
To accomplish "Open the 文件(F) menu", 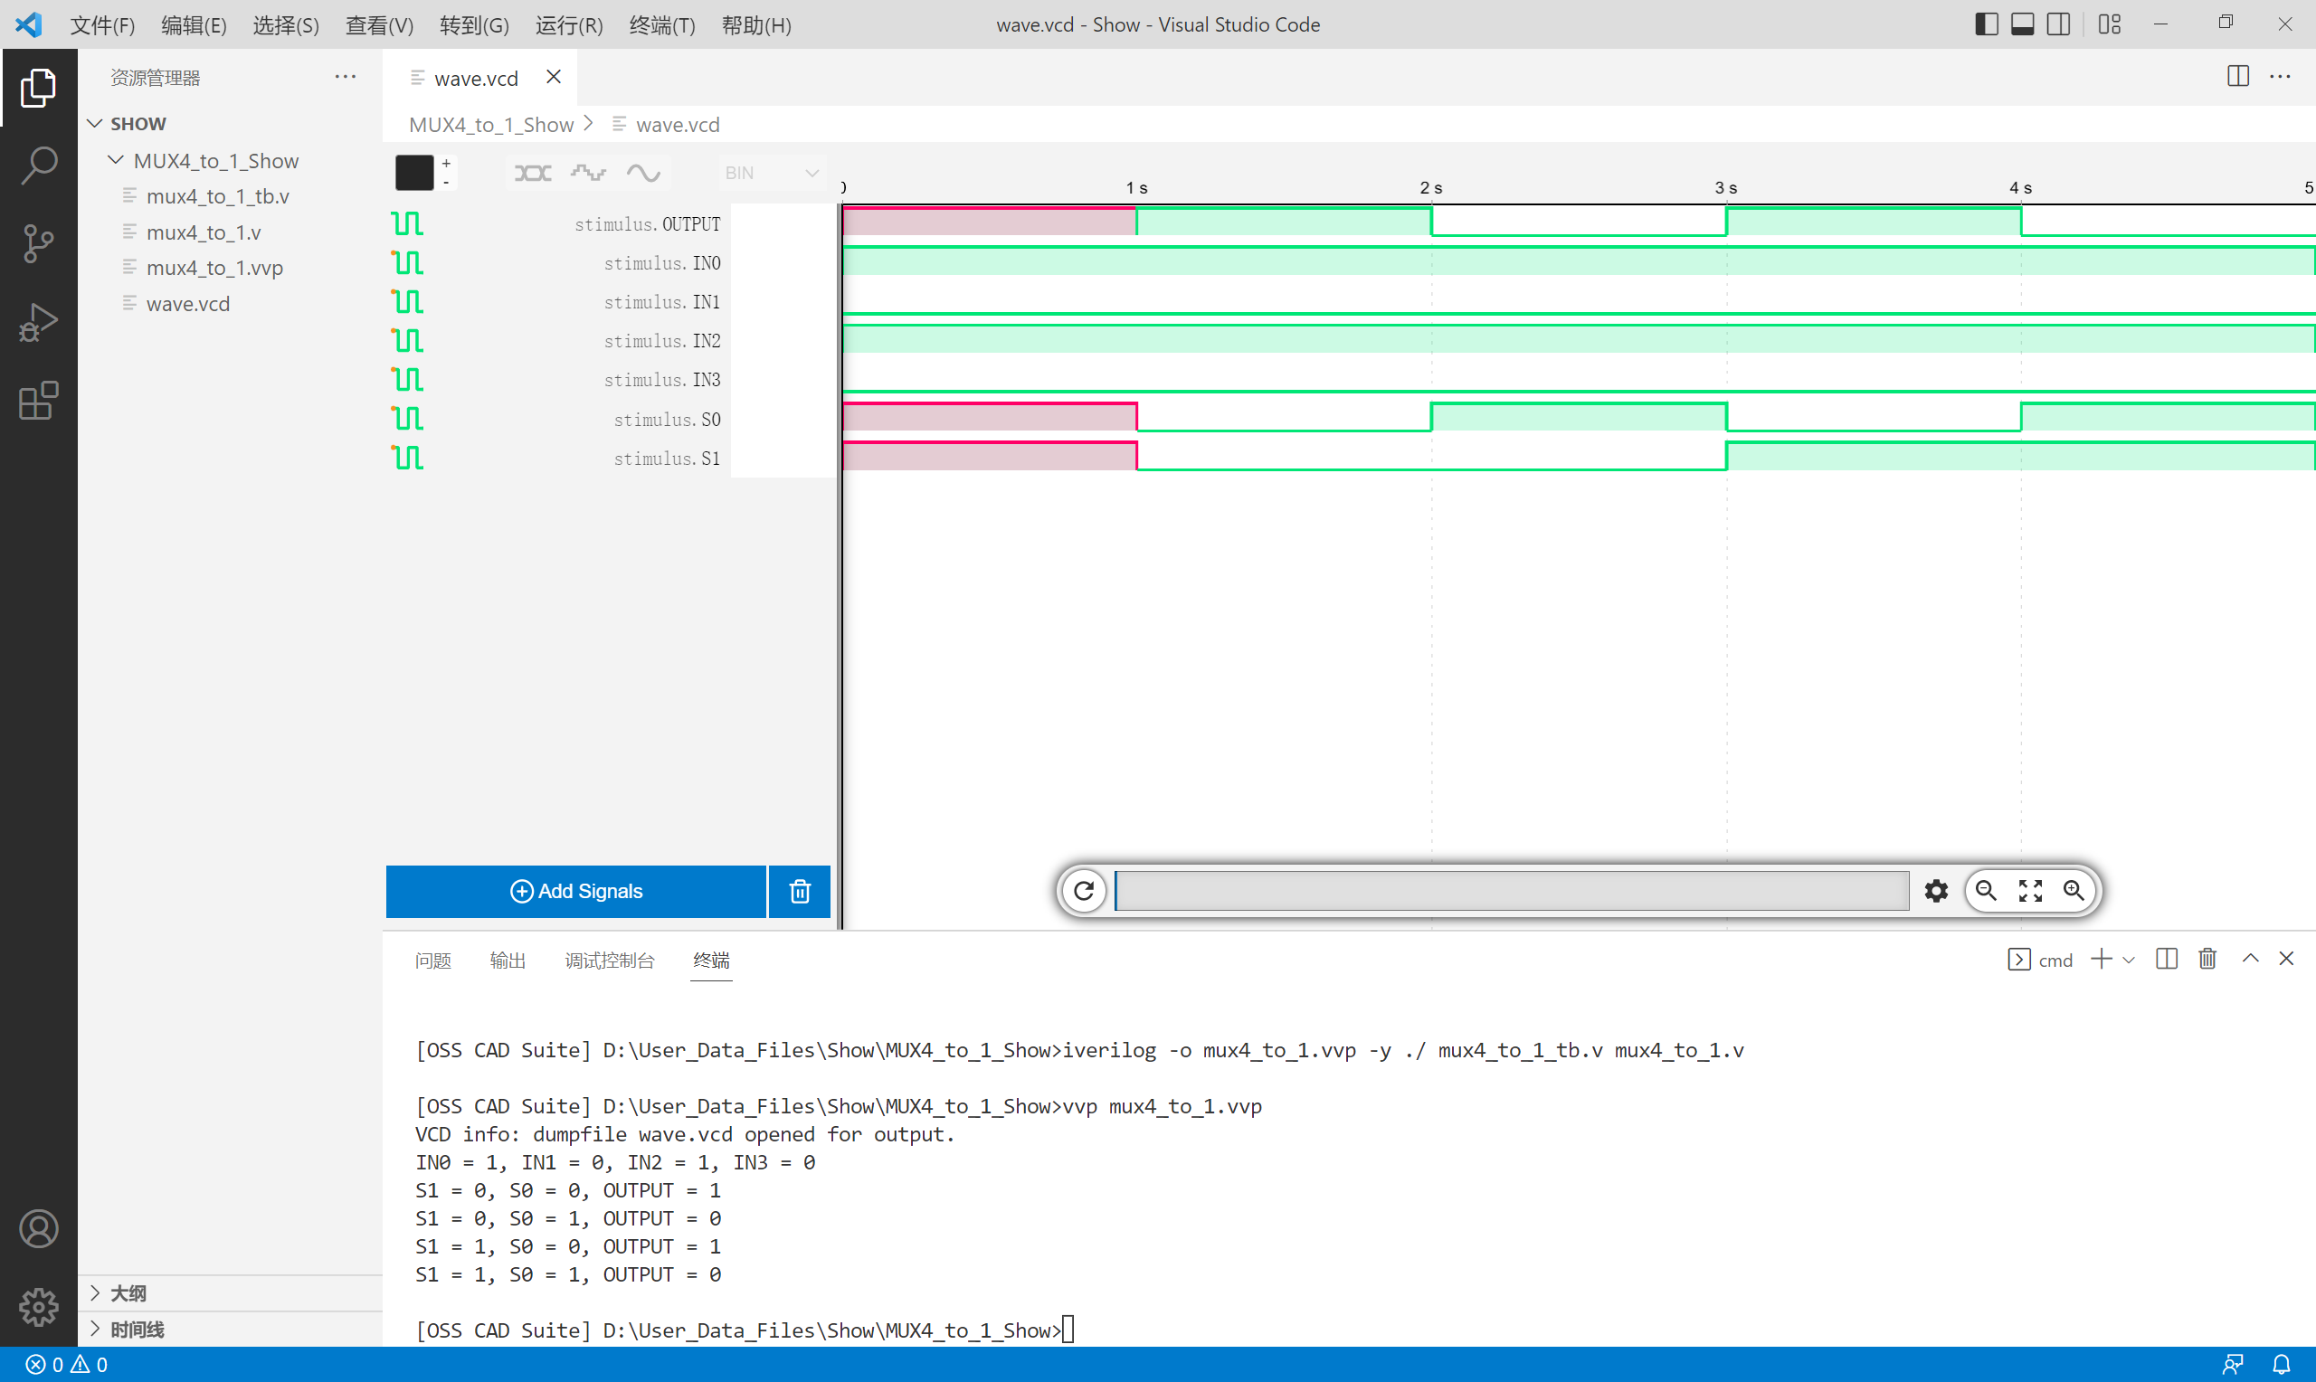I will tap(102, 25).
